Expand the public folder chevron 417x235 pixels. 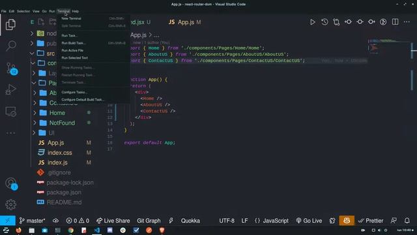pyautogui.click(x=32, y=43)
